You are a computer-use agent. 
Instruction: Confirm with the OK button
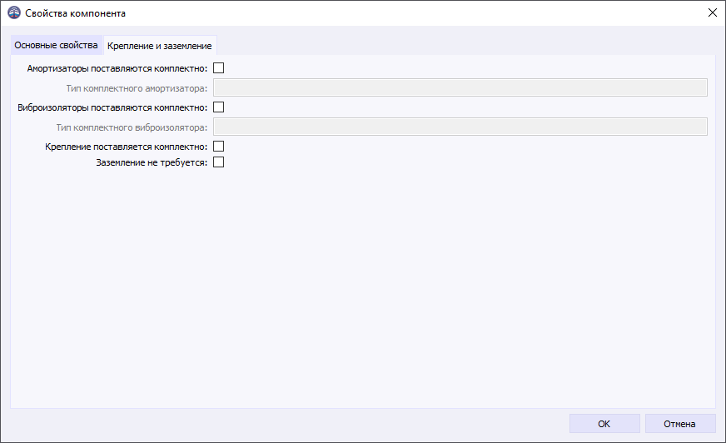[x=604, y=424]
